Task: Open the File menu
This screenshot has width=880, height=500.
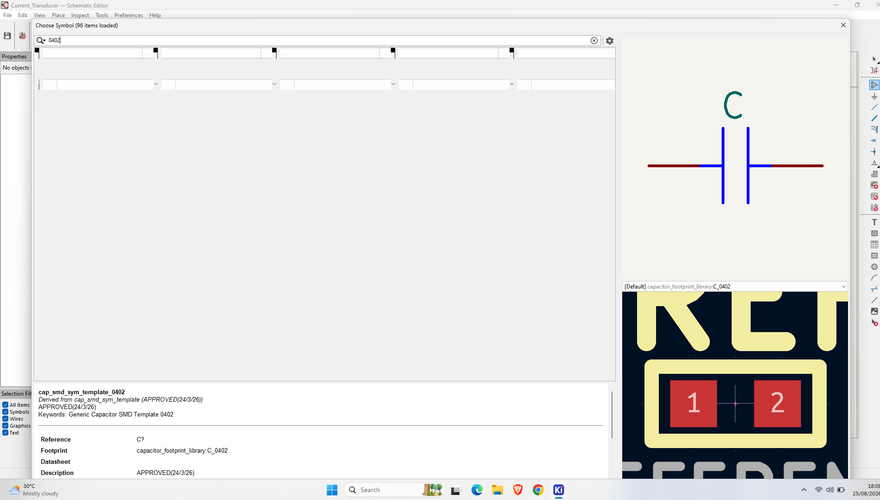Action: [x=7, y=15]
